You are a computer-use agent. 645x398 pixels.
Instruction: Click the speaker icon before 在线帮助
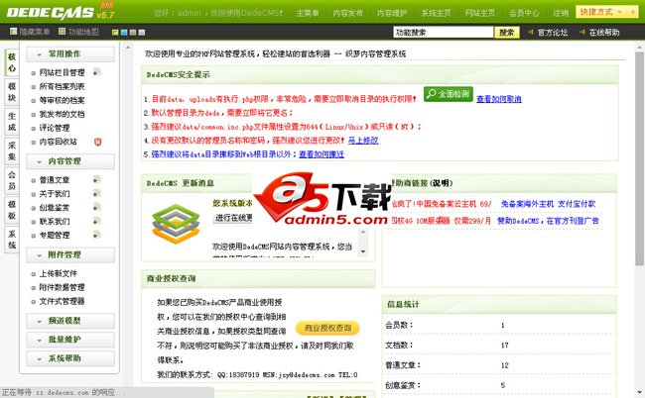tap(582, 32)
